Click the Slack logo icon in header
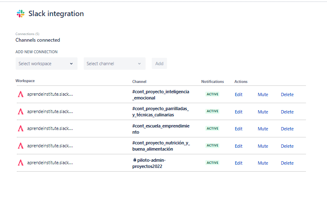This screenshot has width=327, height=203. 21,14
